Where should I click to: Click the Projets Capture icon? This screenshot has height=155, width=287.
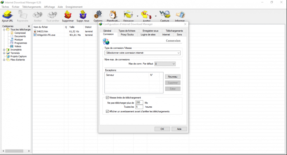[8, 56]
